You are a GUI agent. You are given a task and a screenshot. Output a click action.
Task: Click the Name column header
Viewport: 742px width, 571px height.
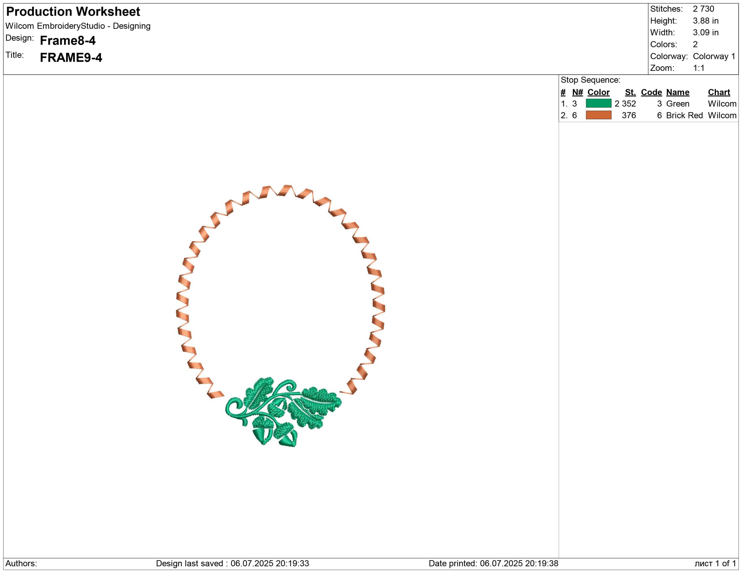click(677, 92)
